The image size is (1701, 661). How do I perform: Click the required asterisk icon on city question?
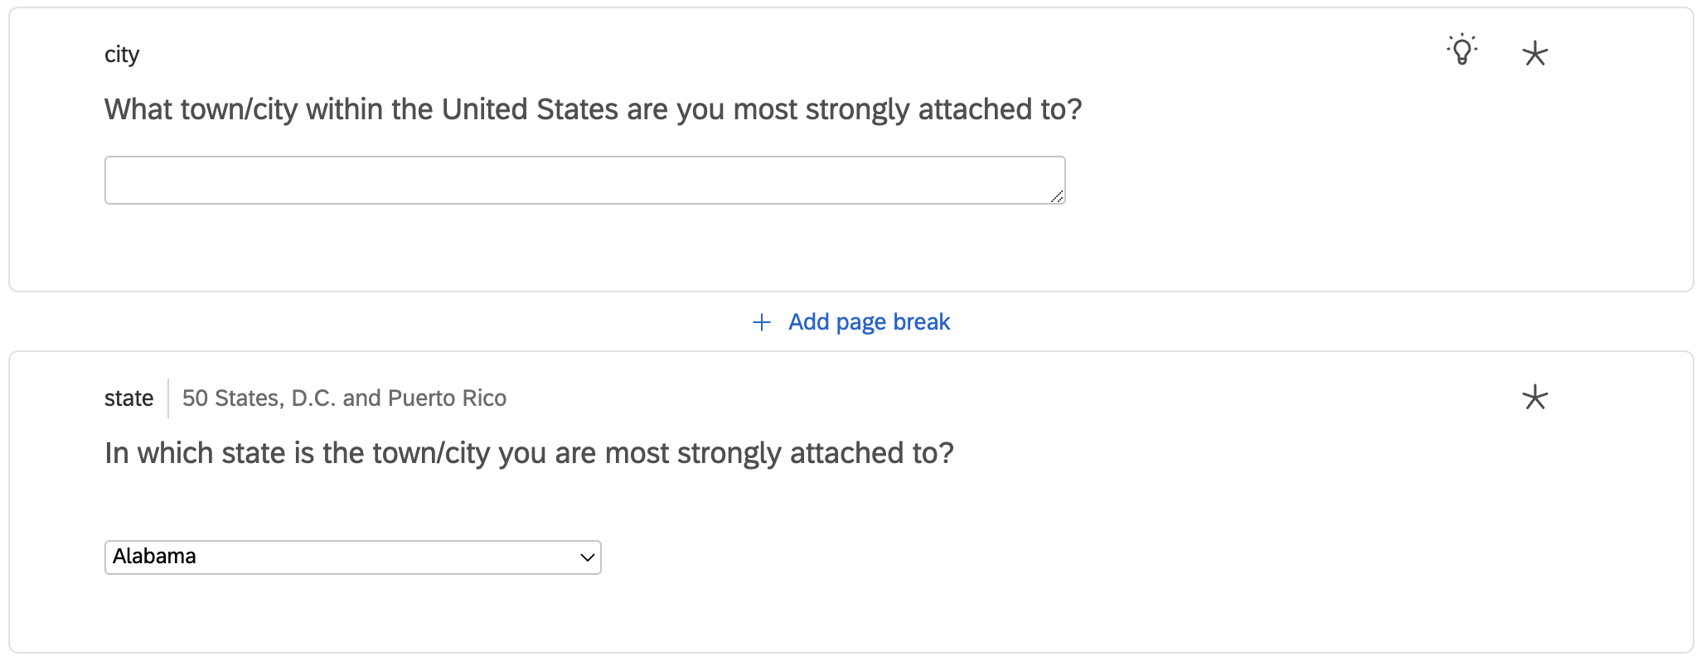click(x=1534, y=54)
